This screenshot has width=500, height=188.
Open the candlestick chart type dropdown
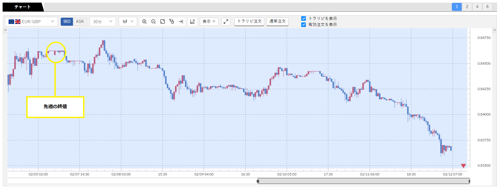pos(128,22)
